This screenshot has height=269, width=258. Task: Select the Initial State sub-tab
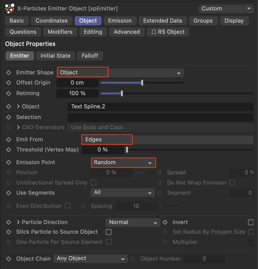[55, 56]
